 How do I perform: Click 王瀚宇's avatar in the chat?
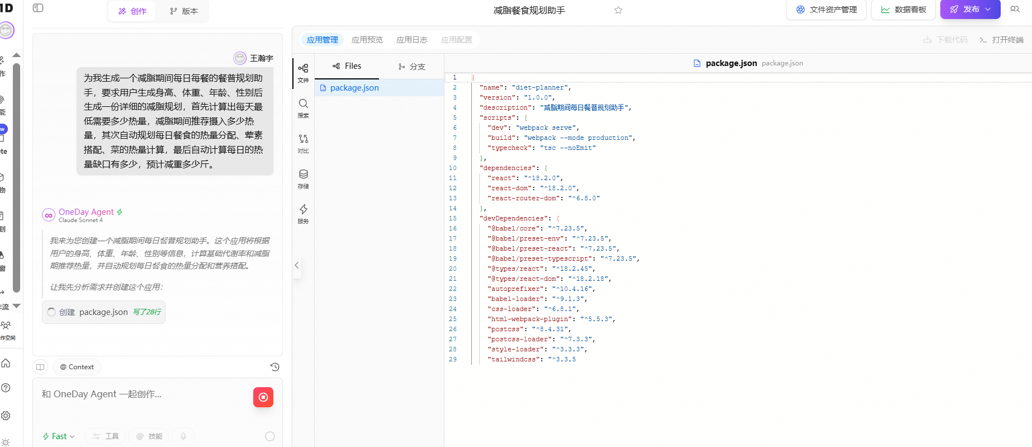coord(240,58)
